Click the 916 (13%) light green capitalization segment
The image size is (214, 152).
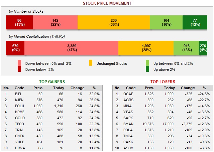tap(186, 48)
